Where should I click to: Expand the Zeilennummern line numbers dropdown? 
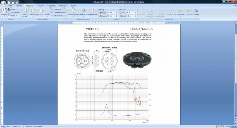tap(58, 13)
